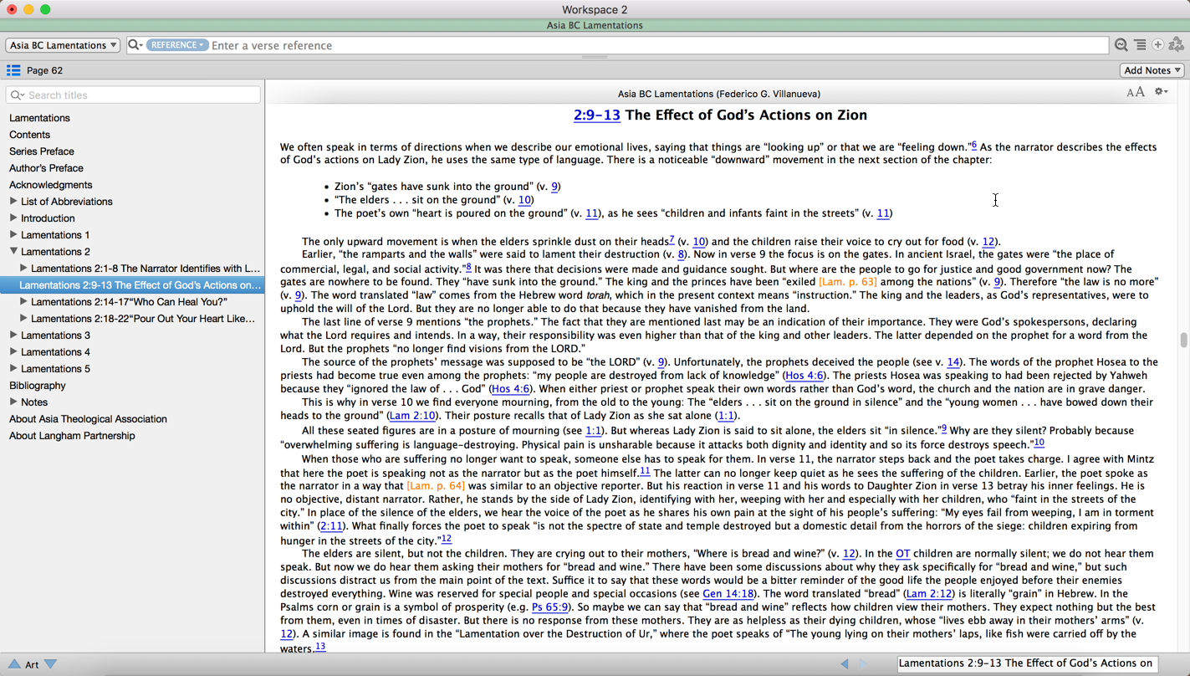The image size is (1190, 676).
Task: Expand Lamentations 3 in contents
Action: [x=13, y=335]
